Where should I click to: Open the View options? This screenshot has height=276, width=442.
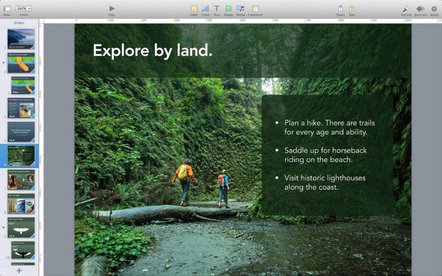coord(7,9)
